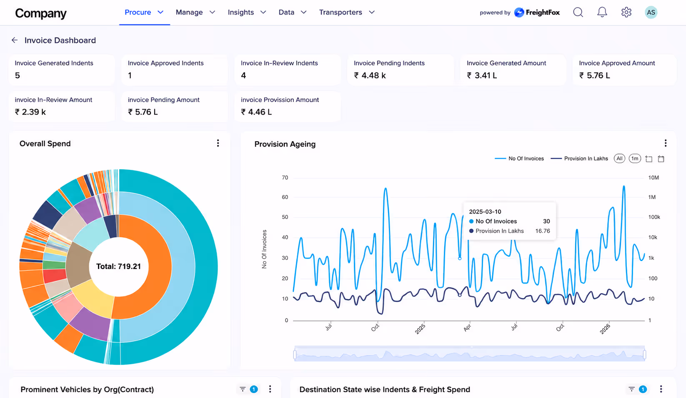The height and width of the screenshot is (398, 686).
Task: Open Prominent Vehicles three-dot menu
Action: pyautogui.click(x=270, y=389)
